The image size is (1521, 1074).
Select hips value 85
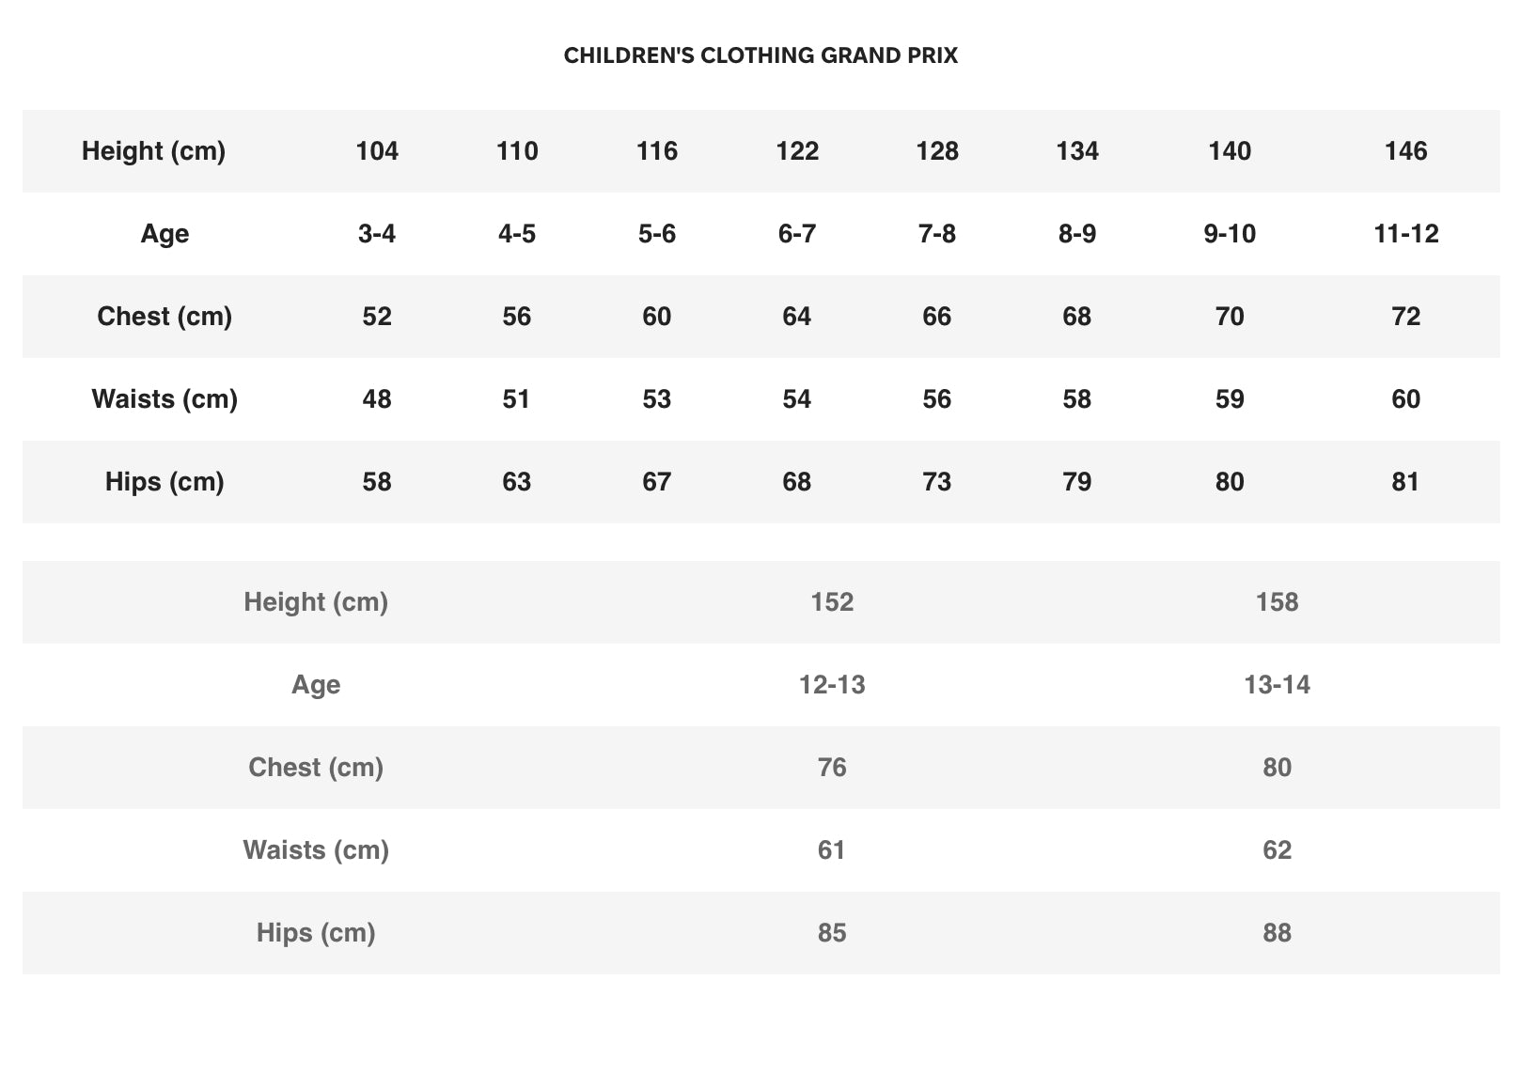coord(832,933)
